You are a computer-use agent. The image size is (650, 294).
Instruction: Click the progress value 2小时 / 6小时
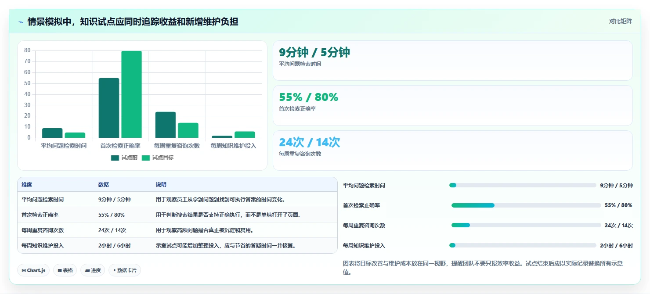point(616,246)
